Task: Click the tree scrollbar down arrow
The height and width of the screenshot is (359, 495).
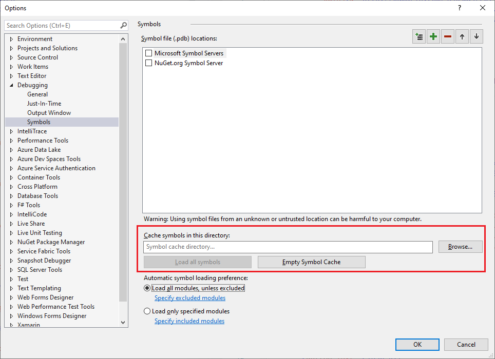Action: pyautogui.click(x=123, y=323)
